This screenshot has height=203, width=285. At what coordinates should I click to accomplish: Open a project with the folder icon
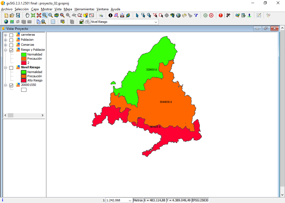12,15
